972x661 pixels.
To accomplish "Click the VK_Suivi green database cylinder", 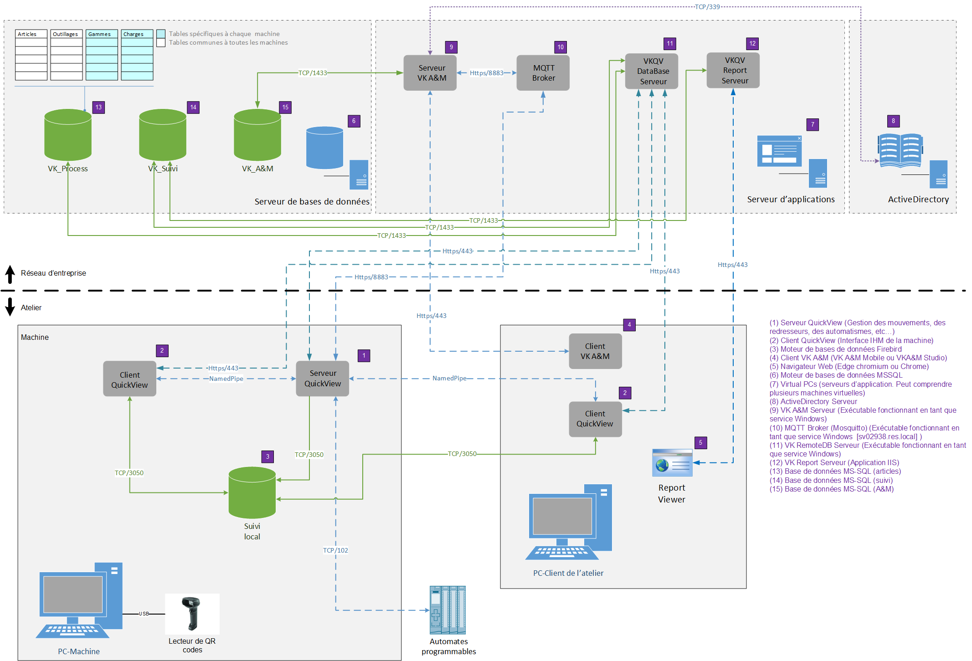I will (x=163, y=134).
